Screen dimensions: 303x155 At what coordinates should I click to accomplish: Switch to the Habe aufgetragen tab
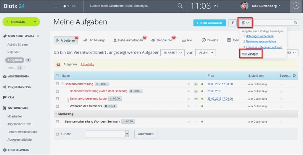(x=128, y=40)
